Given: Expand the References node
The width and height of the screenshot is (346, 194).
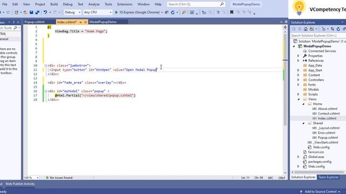Looking at the screenshot, I should click(x=298, y=61).
